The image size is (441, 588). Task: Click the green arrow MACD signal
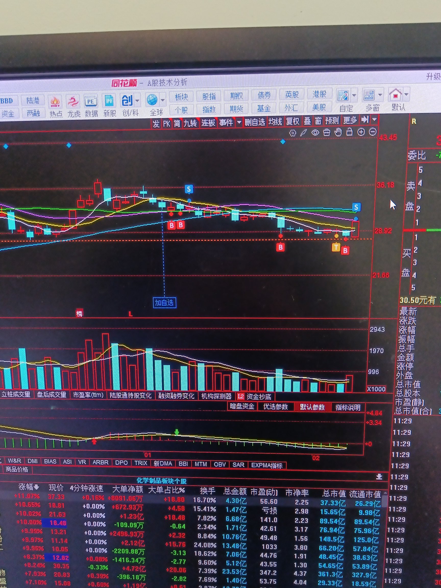tap(177, 432)
